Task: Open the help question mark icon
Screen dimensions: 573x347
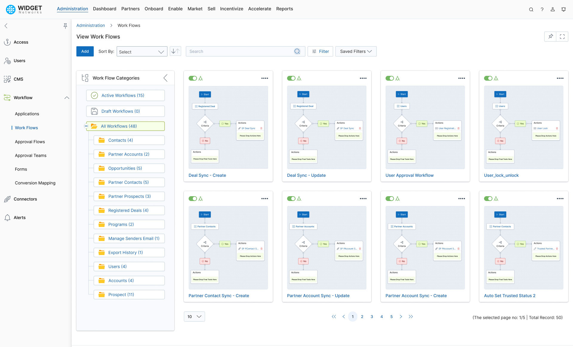Action: pyautogui.click(x=542, y=9)
